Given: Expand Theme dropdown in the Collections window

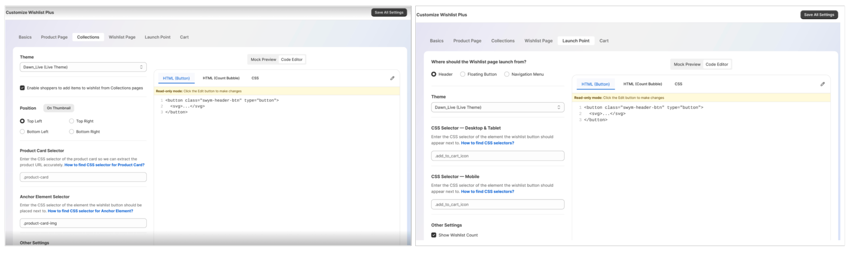Looking at the screenshot, I should (83, 67).
